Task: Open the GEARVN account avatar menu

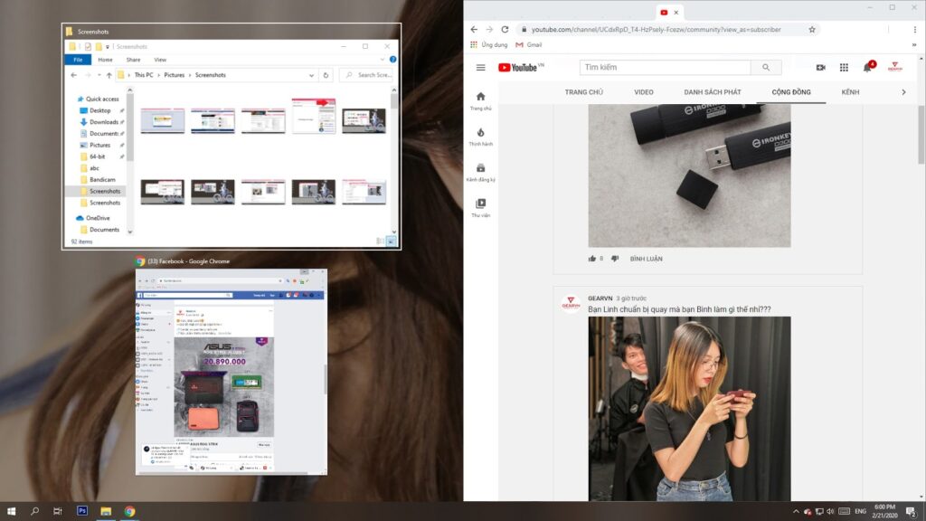Action: (894, 67)
